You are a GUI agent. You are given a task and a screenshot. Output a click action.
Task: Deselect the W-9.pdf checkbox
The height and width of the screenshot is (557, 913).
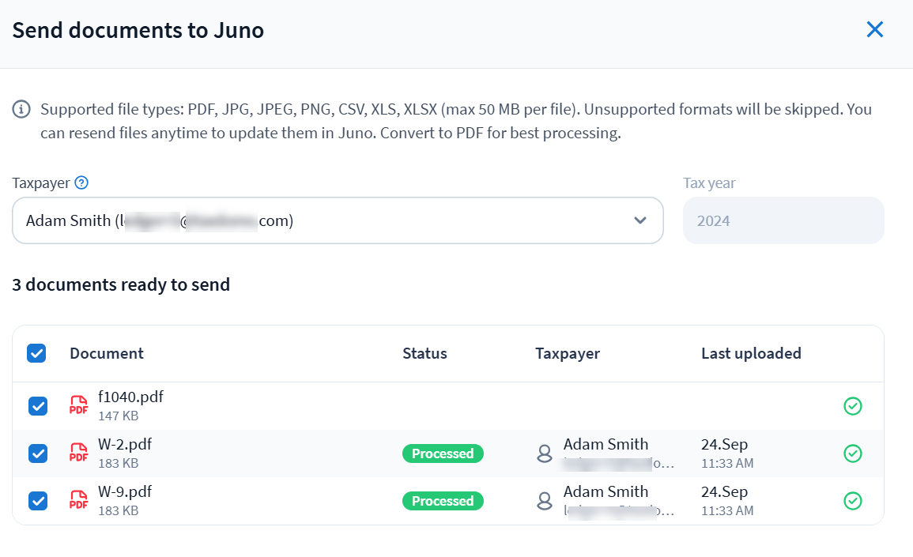pyautogui.click(x=38, y=501)
